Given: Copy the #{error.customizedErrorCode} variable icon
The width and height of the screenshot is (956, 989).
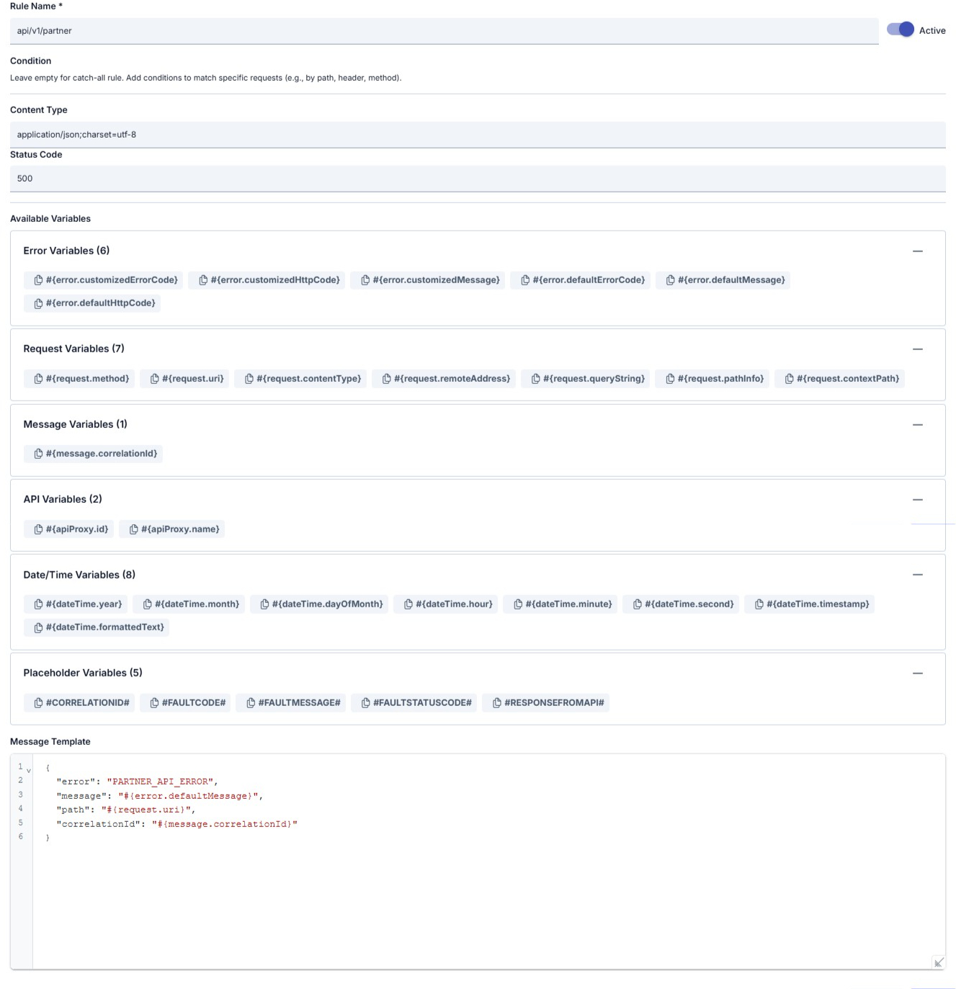Looking at the screenshot, I should tap(38, 280).
